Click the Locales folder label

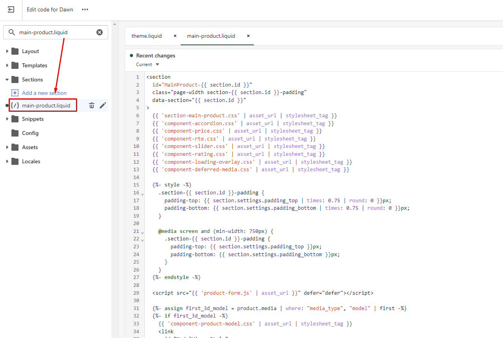coord(31,161)
